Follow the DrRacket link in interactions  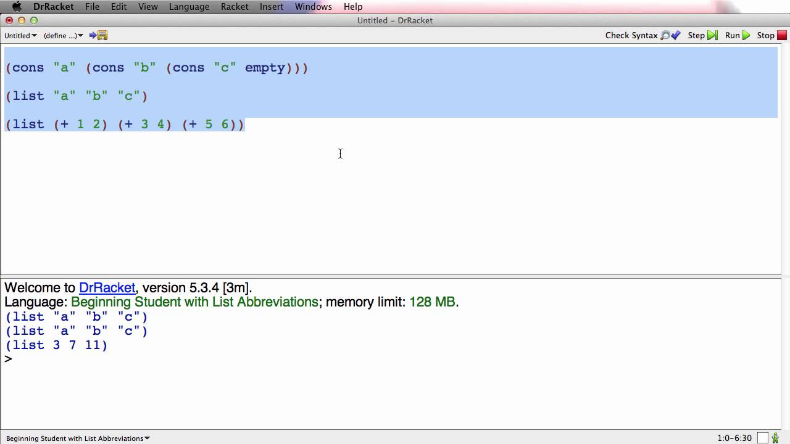pos(107,288)
